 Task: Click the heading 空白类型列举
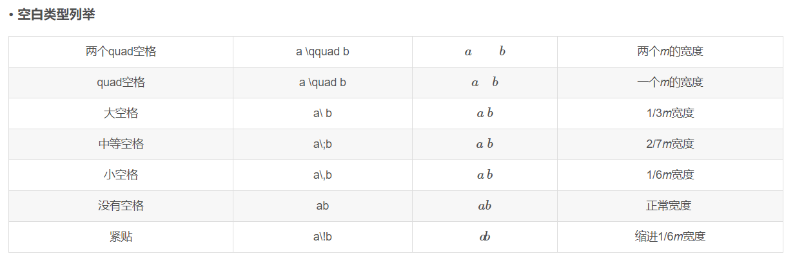(x=56, y=14)
